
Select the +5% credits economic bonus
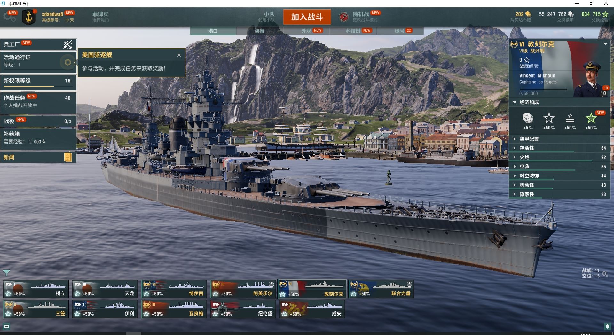coord(528,121)
